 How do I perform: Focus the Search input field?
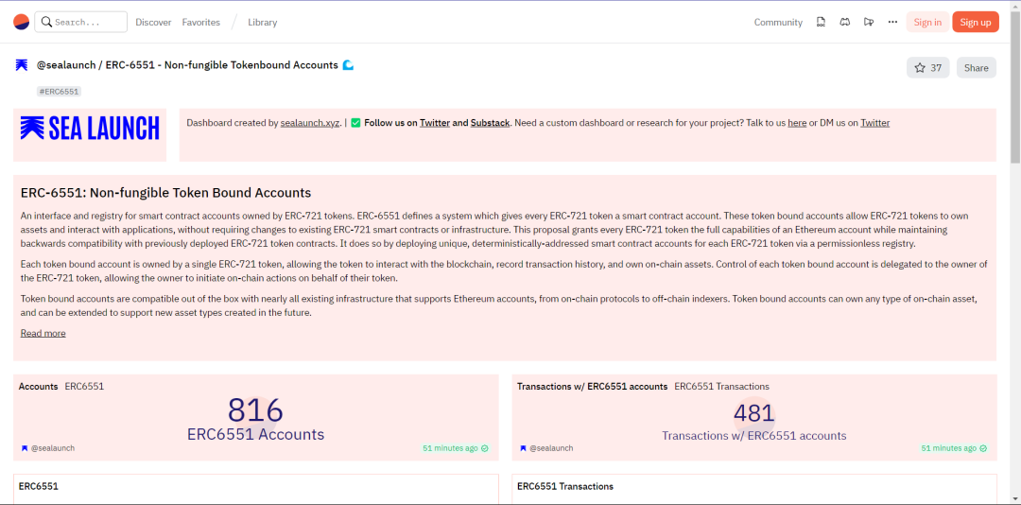(x=80, y=22)
